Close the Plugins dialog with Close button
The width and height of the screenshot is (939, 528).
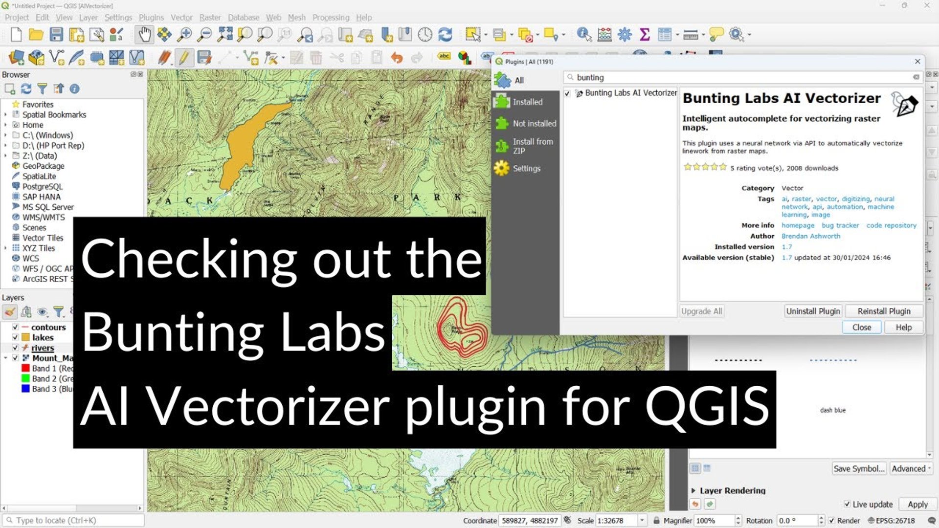pyautogui.click(x=862, y=327)
